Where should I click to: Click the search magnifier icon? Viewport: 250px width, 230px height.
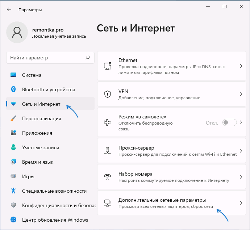tap(88, 58)
